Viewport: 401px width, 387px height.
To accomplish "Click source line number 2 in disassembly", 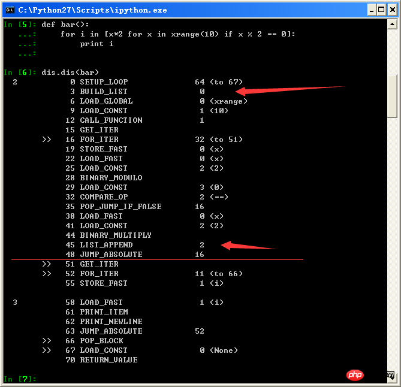I will (x=15, y=82).
